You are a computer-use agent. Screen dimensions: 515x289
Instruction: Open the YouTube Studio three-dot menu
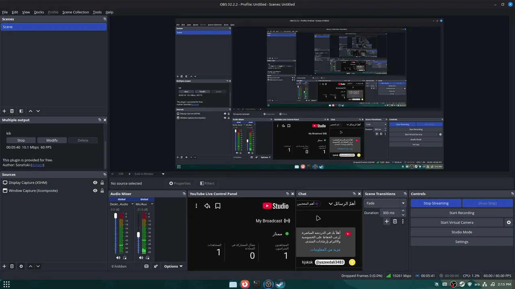(196, 206)
